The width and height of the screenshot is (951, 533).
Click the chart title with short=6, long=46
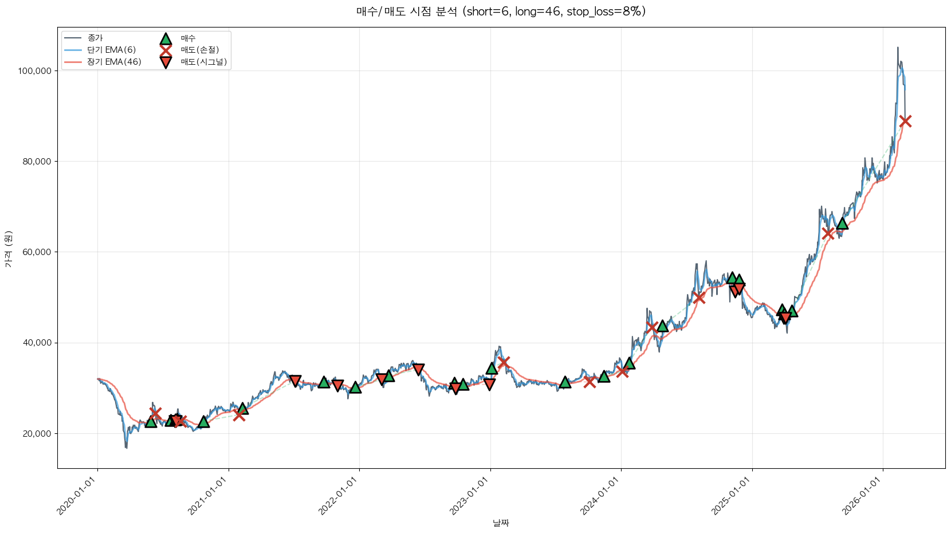click(501, 11)
